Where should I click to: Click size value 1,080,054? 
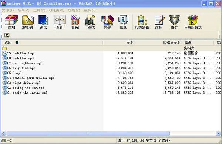pyautogui.click(x=125, y=53)
